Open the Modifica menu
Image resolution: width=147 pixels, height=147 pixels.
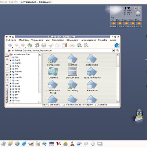pos(24,40)
